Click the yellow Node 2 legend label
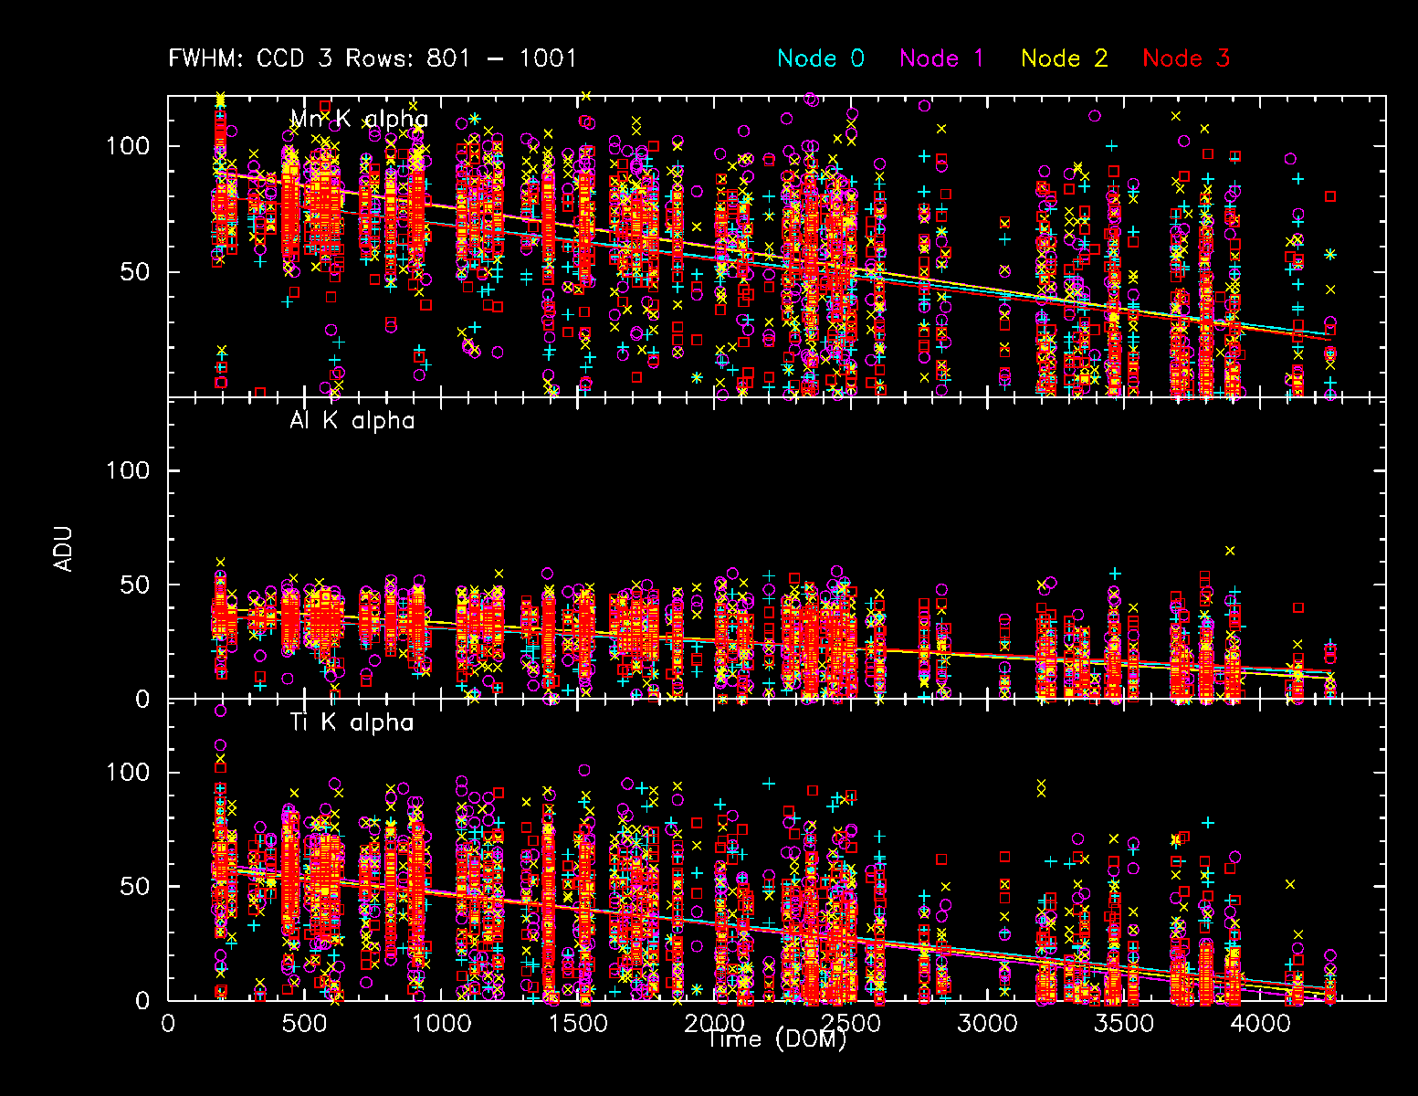The height and width of the screenshot is (1096, 1418). [1064, 58]
